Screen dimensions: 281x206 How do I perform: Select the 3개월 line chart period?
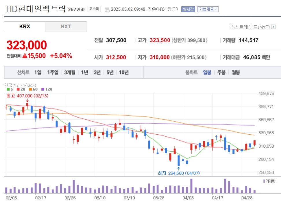[70, 72]
